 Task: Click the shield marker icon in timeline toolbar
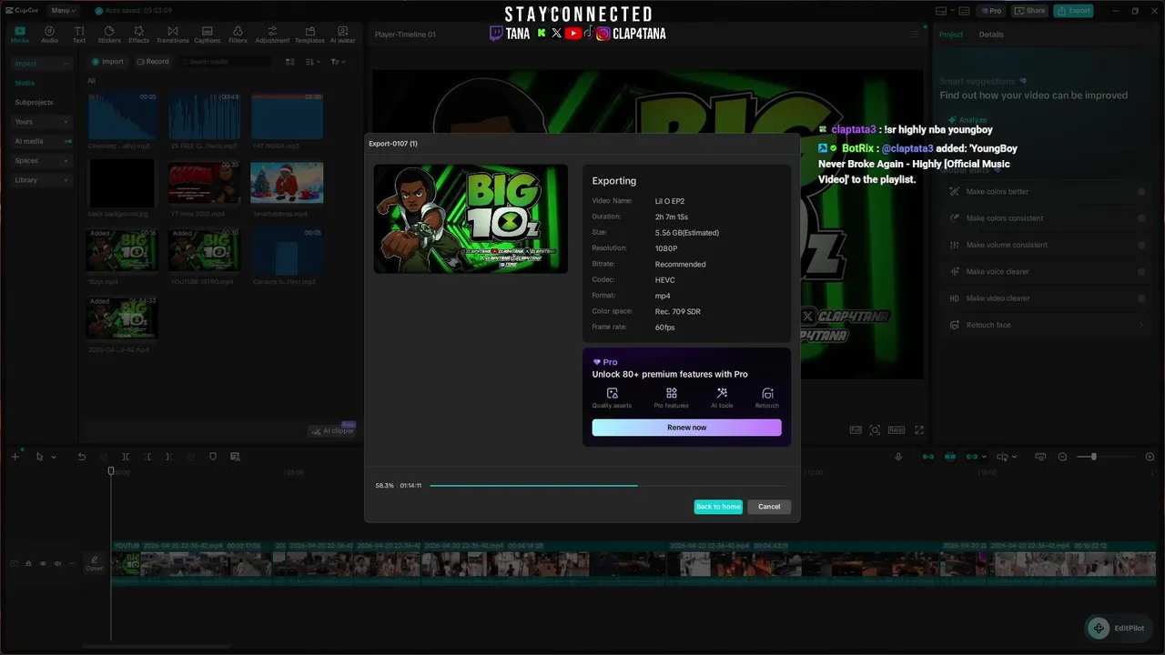pyautogui.click(x=213, y=457)
